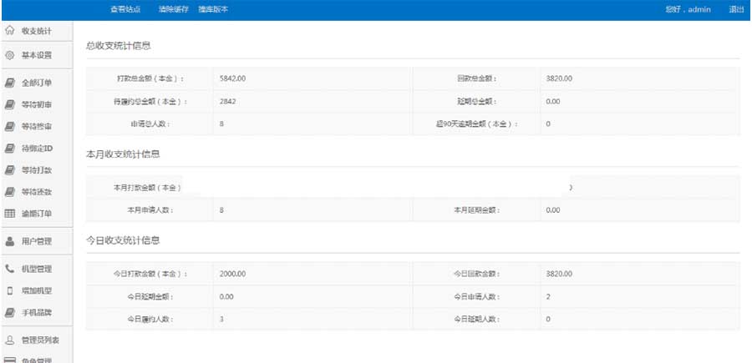Open the 等待终审 sidebar item
Viewport: 752px width, 363px height.
[37, 127]
